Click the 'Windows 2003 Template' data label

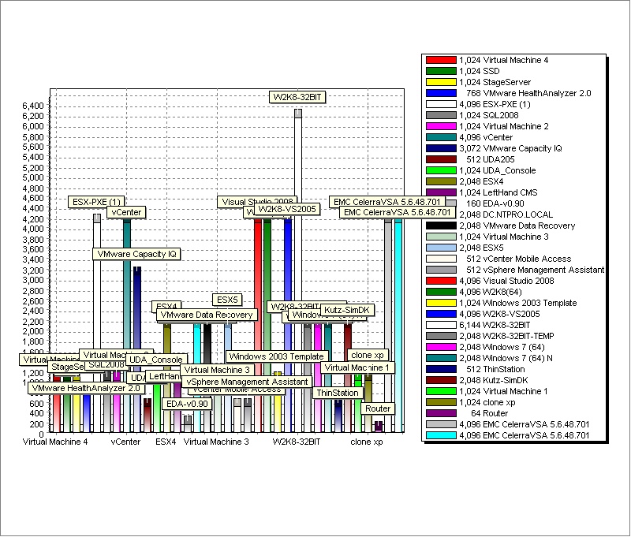[x=277, y=356]
